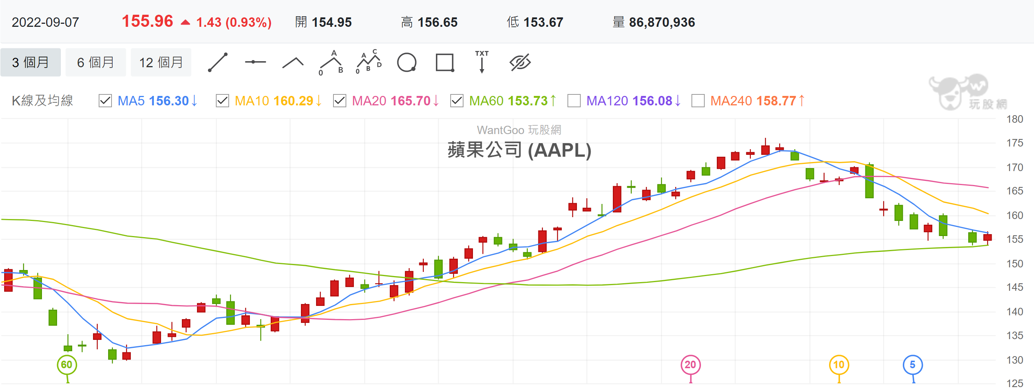Uncheck the MA60 moving average checkbox

[x=457, y=100]
